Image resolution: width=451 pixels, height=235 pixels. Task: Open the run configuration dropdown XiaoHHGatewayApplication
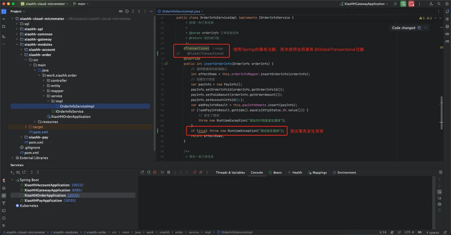[x=364, y=4]
